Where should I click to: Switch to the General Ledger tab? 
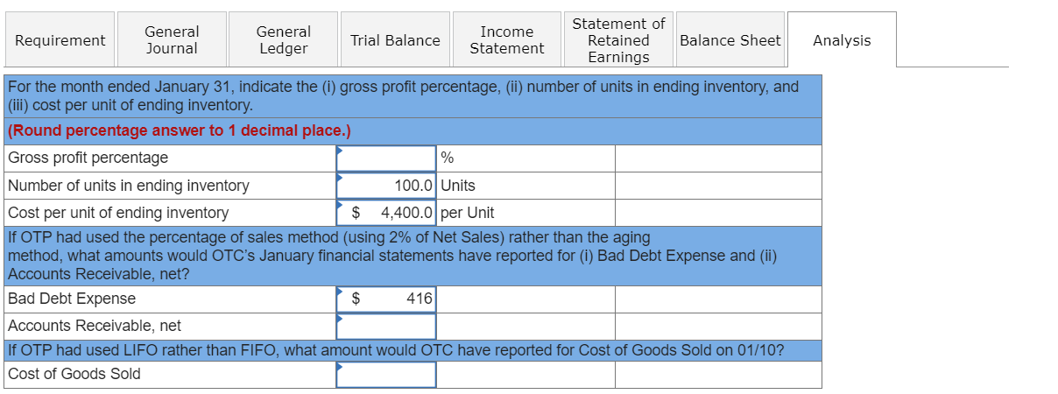point(283,40)
